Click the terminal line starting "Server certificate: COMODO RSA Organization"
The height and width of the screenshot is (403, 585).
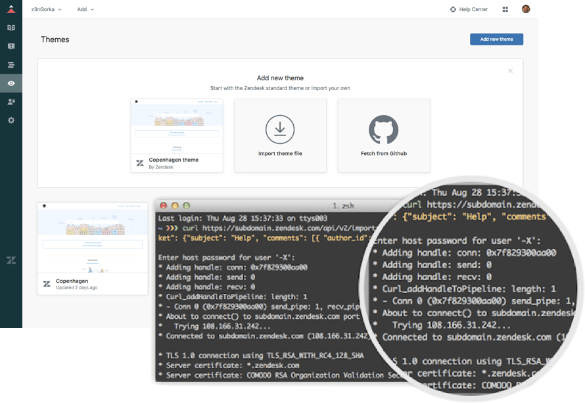pyautogui.click(x=280, y=375)
